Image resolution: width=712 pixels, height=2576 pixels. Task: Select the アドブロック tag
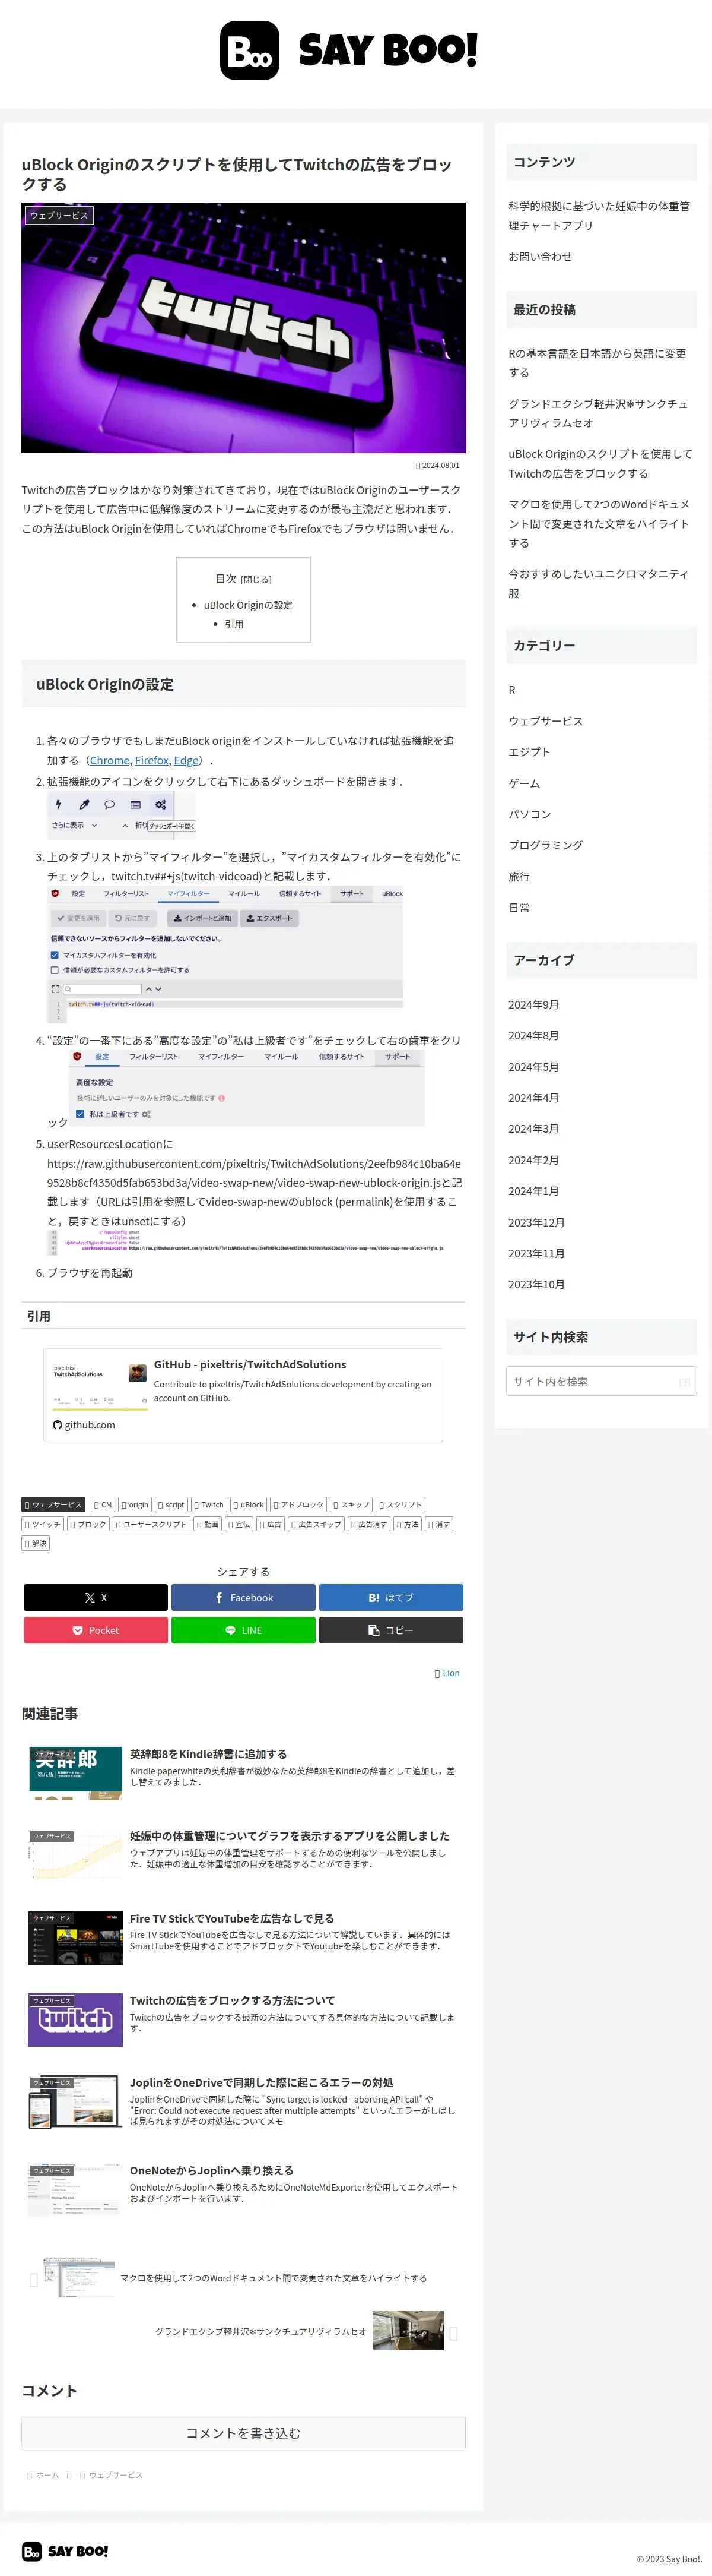click(x=298, y=1504)
